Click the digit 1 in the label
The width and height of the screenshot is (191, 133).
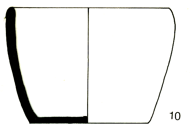click(171, 116)
